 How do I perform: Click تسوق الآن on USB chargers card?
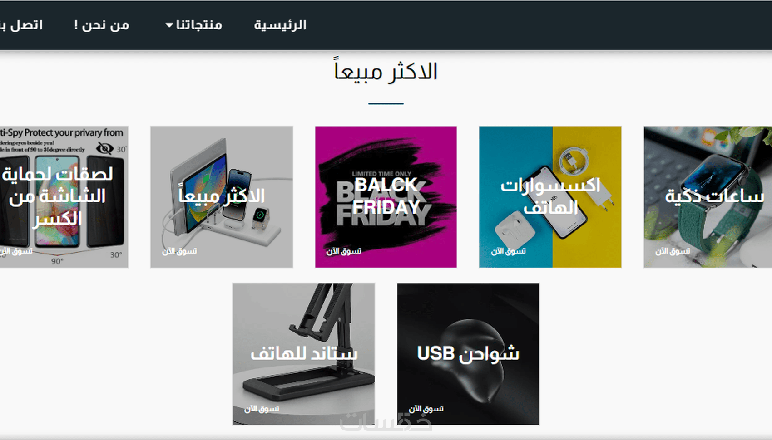click(x=426, y=409)
